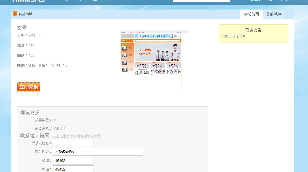Click the 电话 phone number field

point(73,169)
